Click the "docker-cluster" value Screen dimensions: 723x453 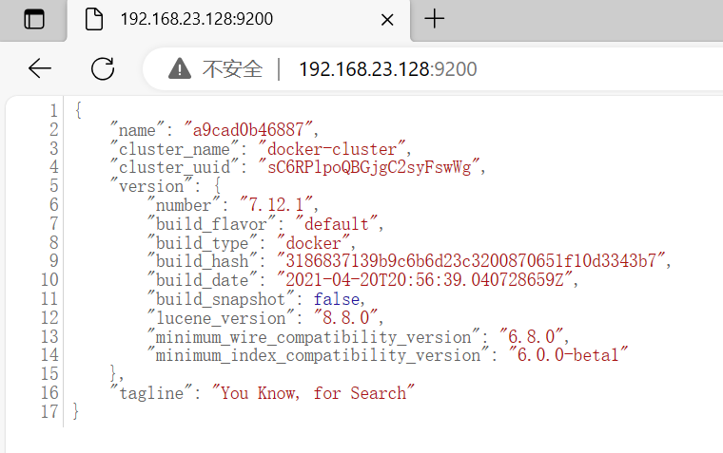[332, 149]
